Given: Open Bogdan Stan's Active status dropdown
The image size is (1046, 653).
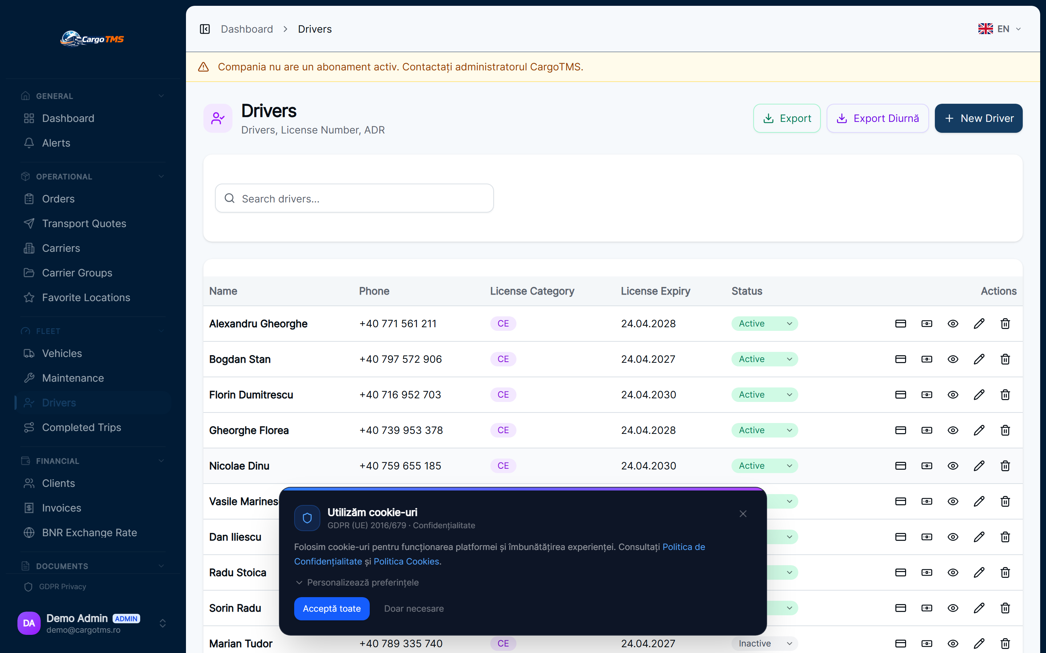Looking at the screenshot, I should (764, 359).
